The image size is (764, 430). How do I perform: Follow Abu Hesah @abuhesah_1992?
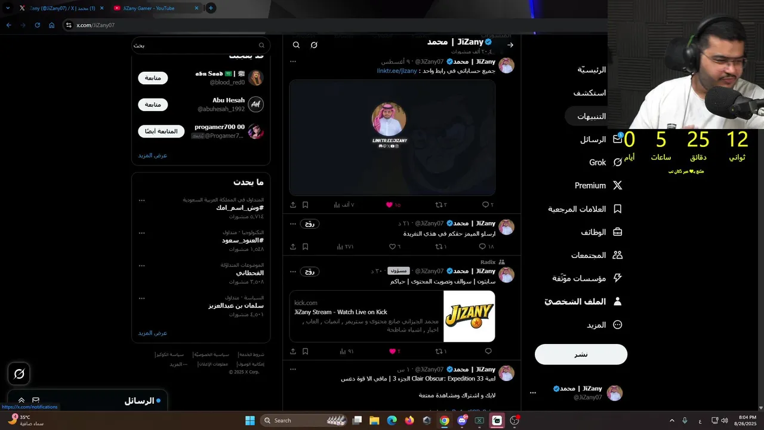(153, 105)
